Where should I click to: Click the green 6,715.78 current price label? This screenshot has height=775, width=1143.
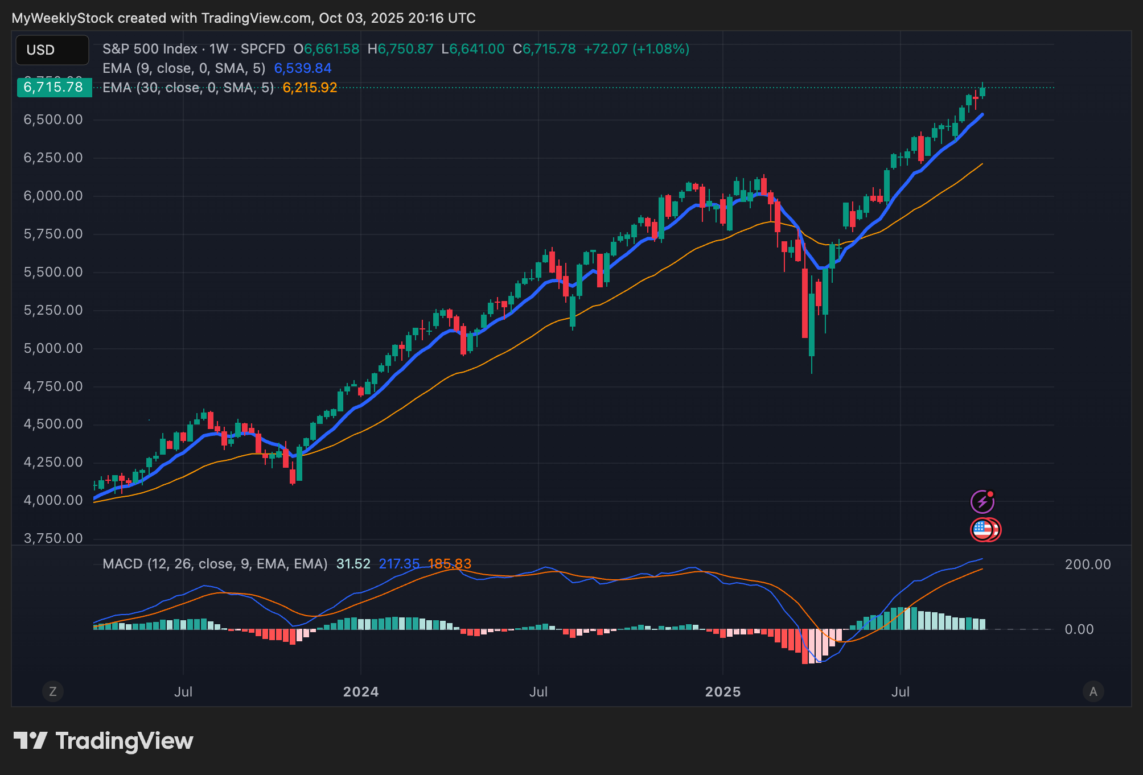point(54,88)
